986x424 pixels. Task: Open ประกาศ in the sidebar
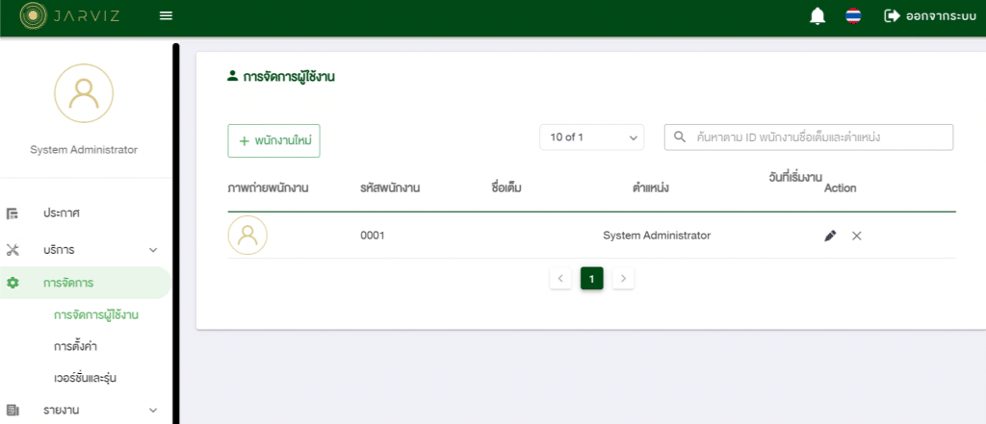(61, 213)
